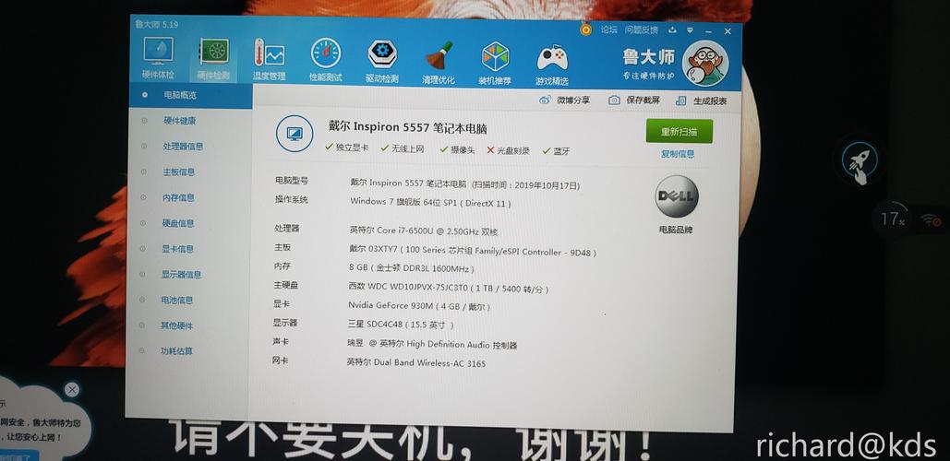
Task: Click the High Definition Audio sound card value
Action: [433, 344]
